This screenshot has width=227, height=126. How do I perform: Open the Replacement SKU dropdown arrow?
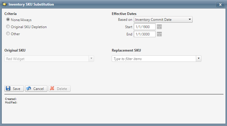pyautogui.click(x=199, y=58)
